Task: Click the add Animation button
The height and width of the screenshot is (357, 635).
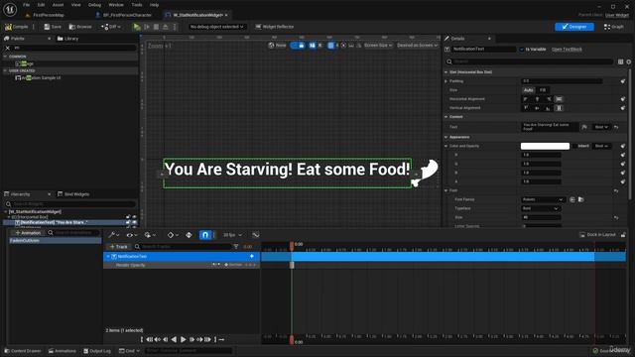Action: tap(28, 233)
